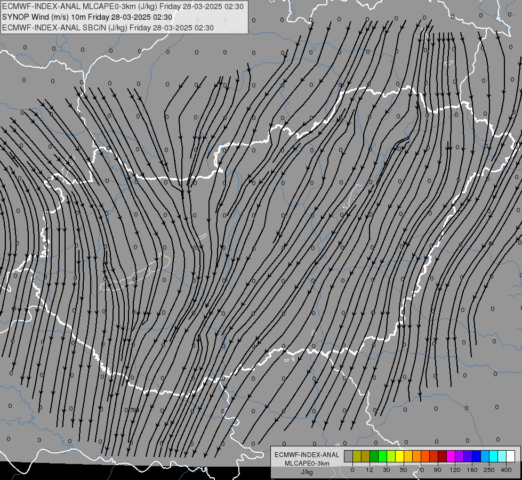Click the legend tick value 90
This screenshot has width=522, height=480.
437,470
